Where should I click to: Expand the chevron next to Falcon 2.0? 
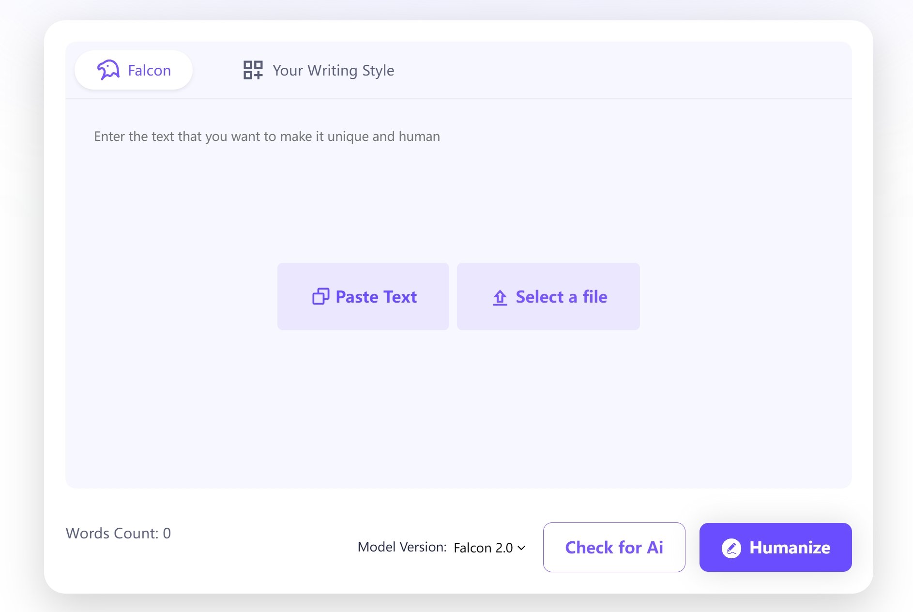[x=521, y=548]
